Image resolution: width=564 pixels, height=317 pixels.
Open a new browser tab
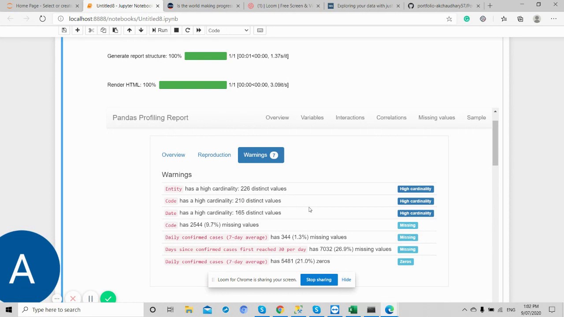490,6
